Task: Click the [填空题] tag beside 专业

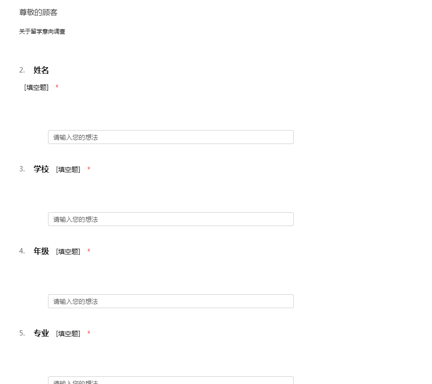Action: pos(68,334)
